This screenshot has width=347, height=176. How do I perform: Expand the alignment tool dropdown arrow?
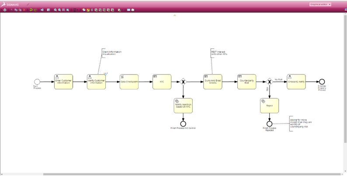tap(77, 10)
